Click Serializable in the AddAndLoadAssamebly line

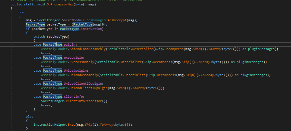[119, 49]
